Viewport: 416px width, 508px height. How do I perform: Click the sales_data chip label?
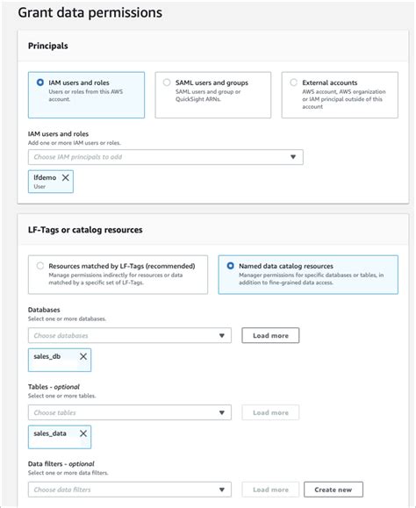[x=50, y=433]
